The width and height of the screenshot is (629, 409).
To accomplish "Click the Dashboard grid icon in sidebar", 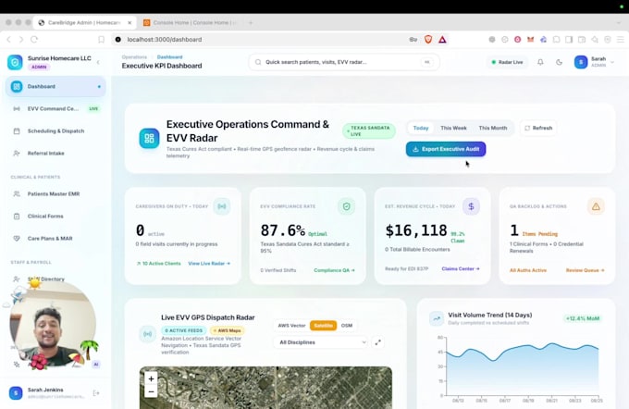I will click(x=17, y=87).
